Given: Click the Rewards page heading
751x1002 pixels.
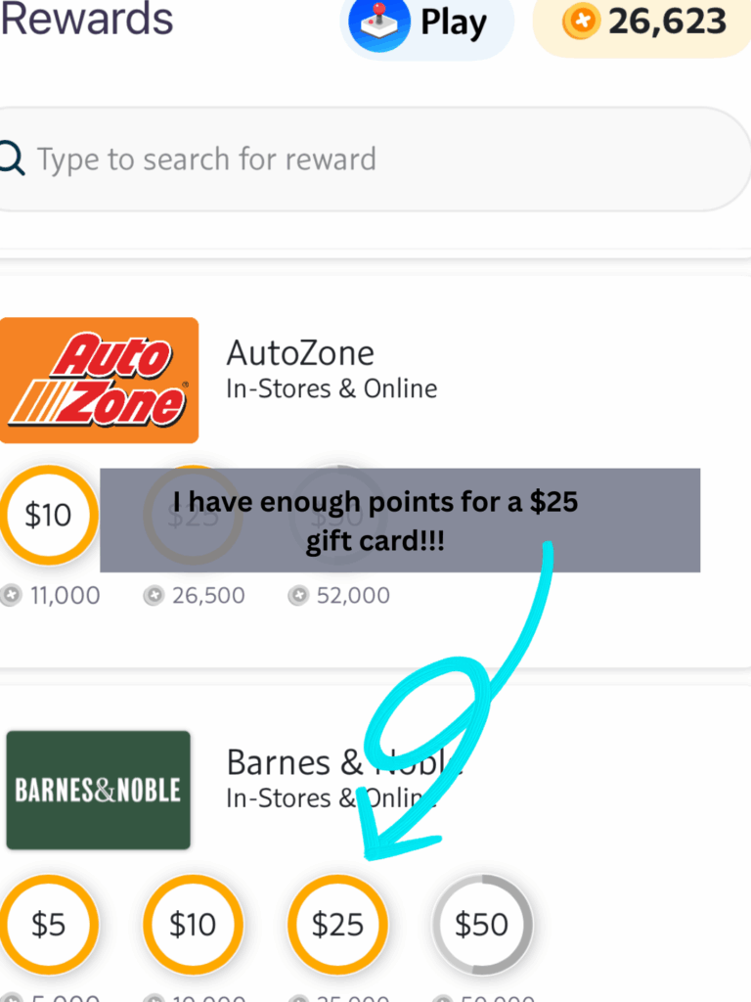Looking at the screenshot, I should [x=87, y=20].
